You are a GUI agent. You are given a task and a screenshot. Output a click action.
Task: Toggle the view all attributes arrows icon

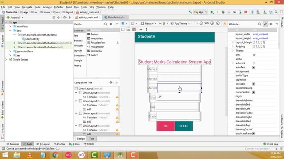tap(265, 24)
